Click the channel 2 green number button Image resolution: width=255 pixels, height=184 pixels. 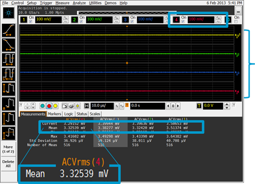pos(75,20)
